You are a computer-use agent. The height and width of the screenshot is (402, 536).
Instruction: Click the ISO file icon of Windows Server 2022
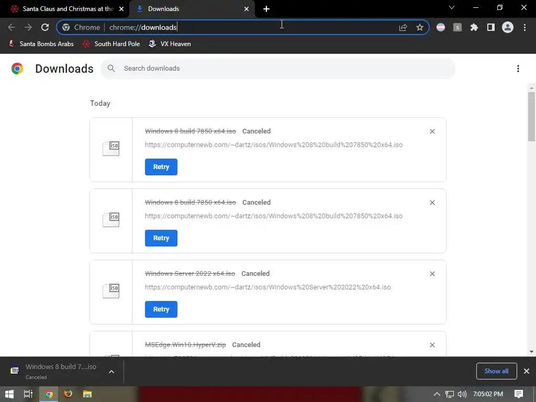[111, 291]
